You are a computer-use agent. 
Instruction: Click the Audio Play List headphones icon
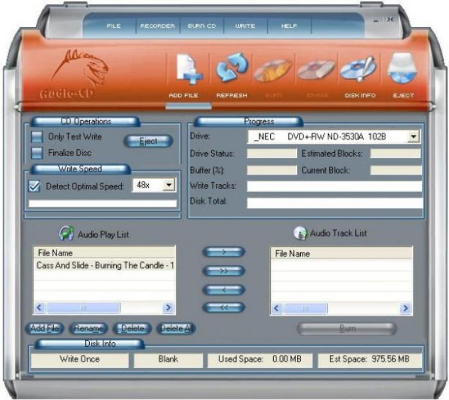click(x=66, y=233)
